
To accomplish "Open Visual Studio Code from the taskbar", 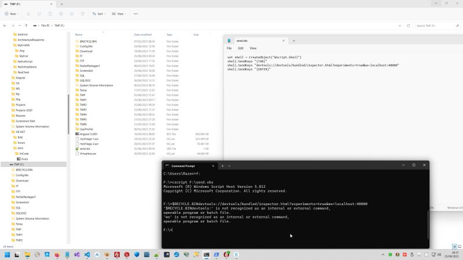I will point(87,255).
